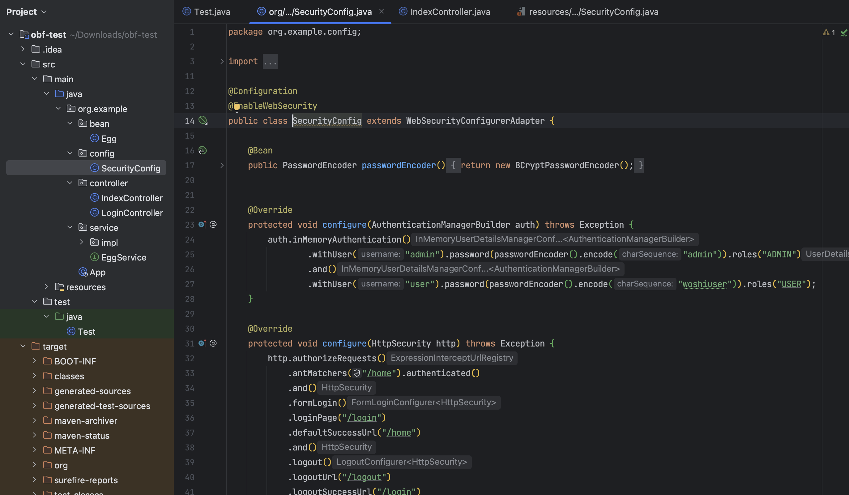Click the folded import ellipsis placeholder

point(270,61)
